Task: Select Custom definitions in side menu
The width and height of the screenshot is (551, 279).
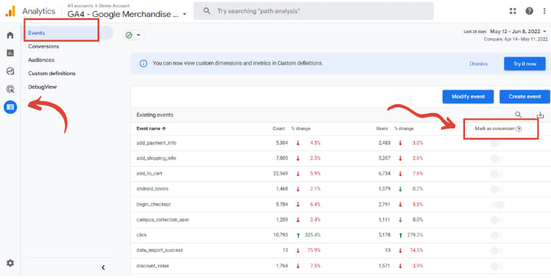Action: pyautogui.click(x=51, y=73)
